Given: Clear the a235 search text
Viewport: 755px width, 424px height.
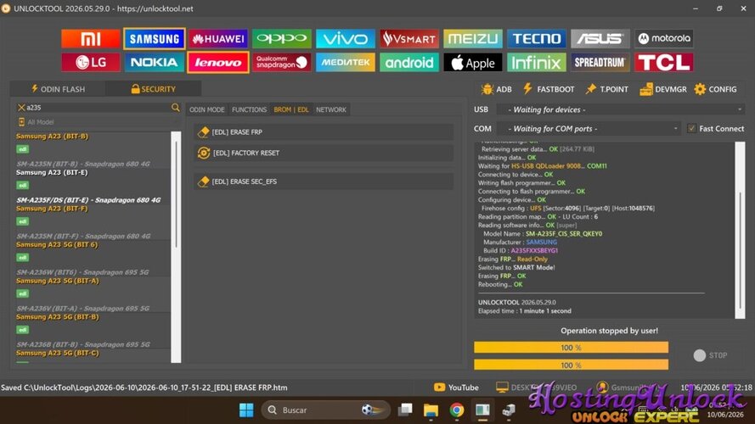Looking at the screenshot, I should pyautogui.click(x=21, y=108).
